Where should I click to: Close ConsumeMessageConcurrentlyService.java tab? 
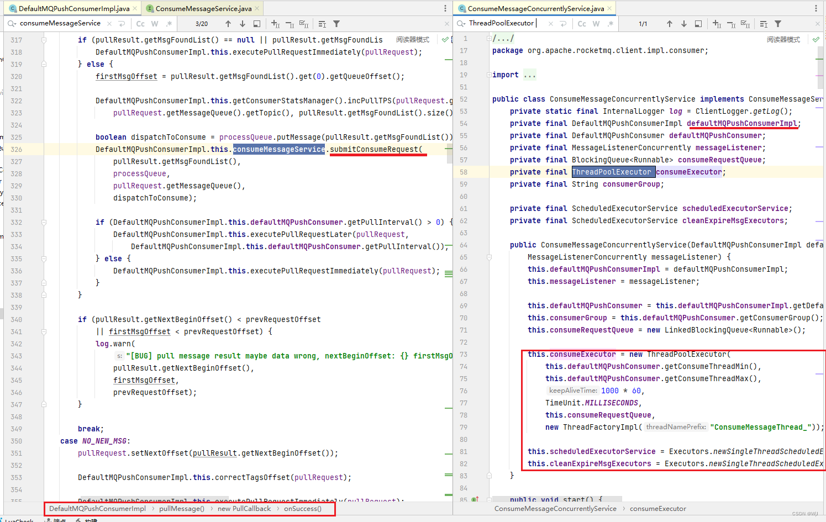609,8
